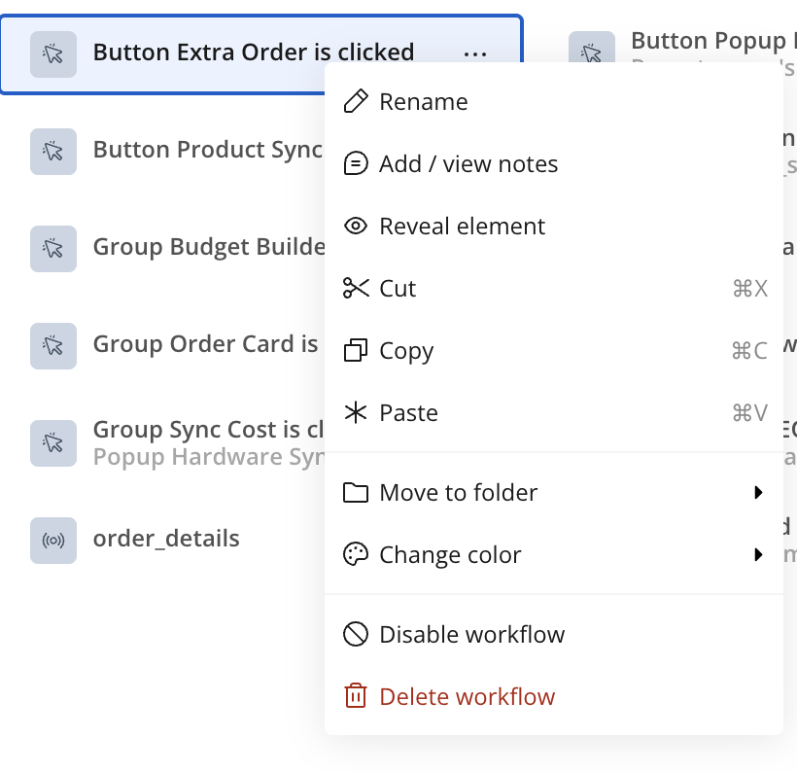Click the scissors Cut icon
The width and height of the screenshot is (797, 772).
pos(357,289)
